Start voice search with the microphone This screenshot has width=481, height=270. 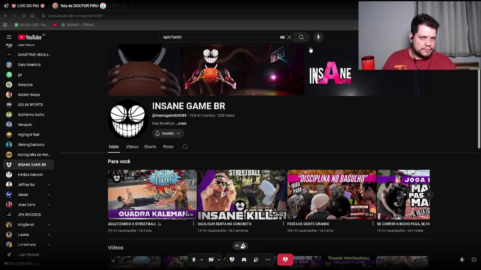tap(318, 37)
